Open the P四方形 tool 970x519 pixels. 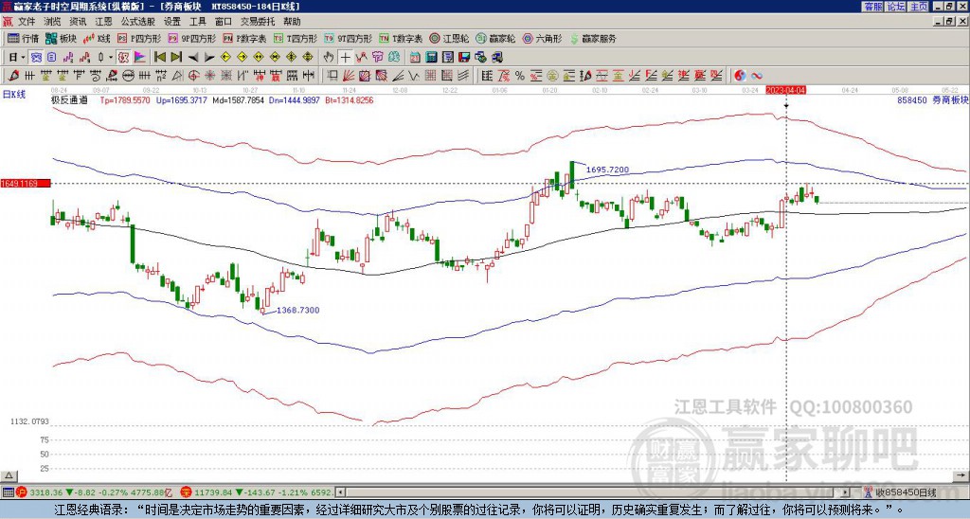(x=139, y=38)
